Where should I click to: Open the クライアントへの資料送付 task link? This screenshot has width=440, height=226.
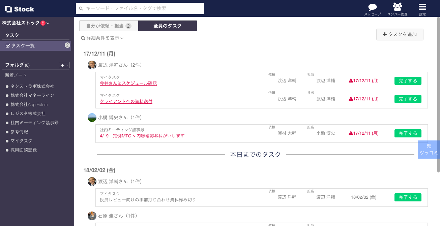click(126, 101)
